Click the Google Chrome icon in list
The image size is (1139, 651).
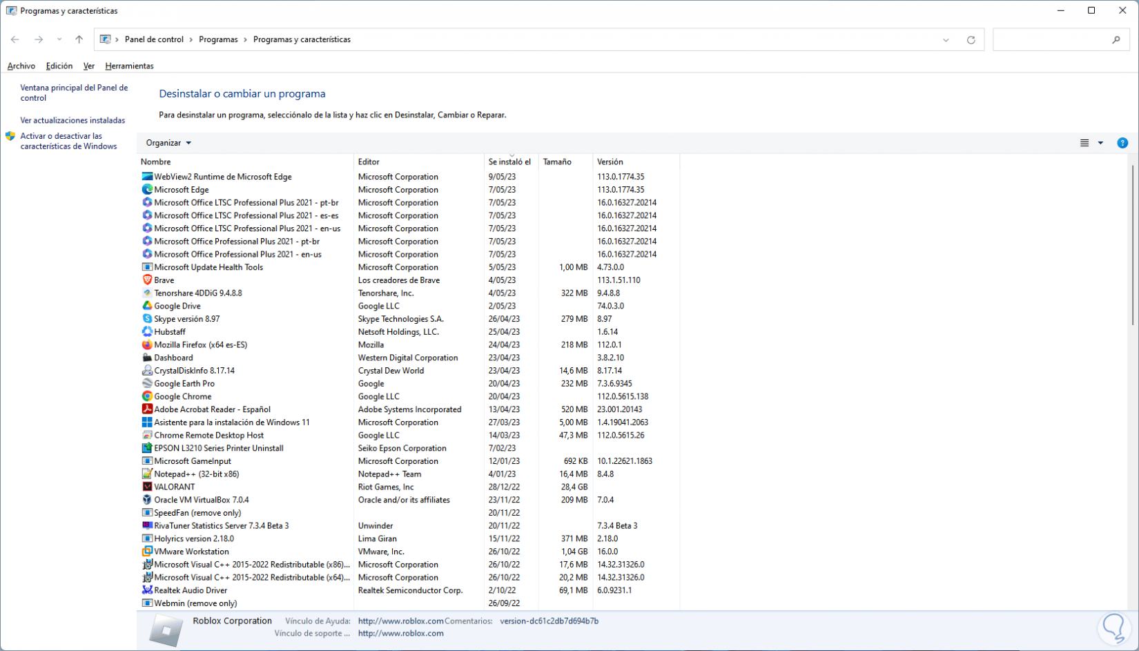tap(147, 396)
